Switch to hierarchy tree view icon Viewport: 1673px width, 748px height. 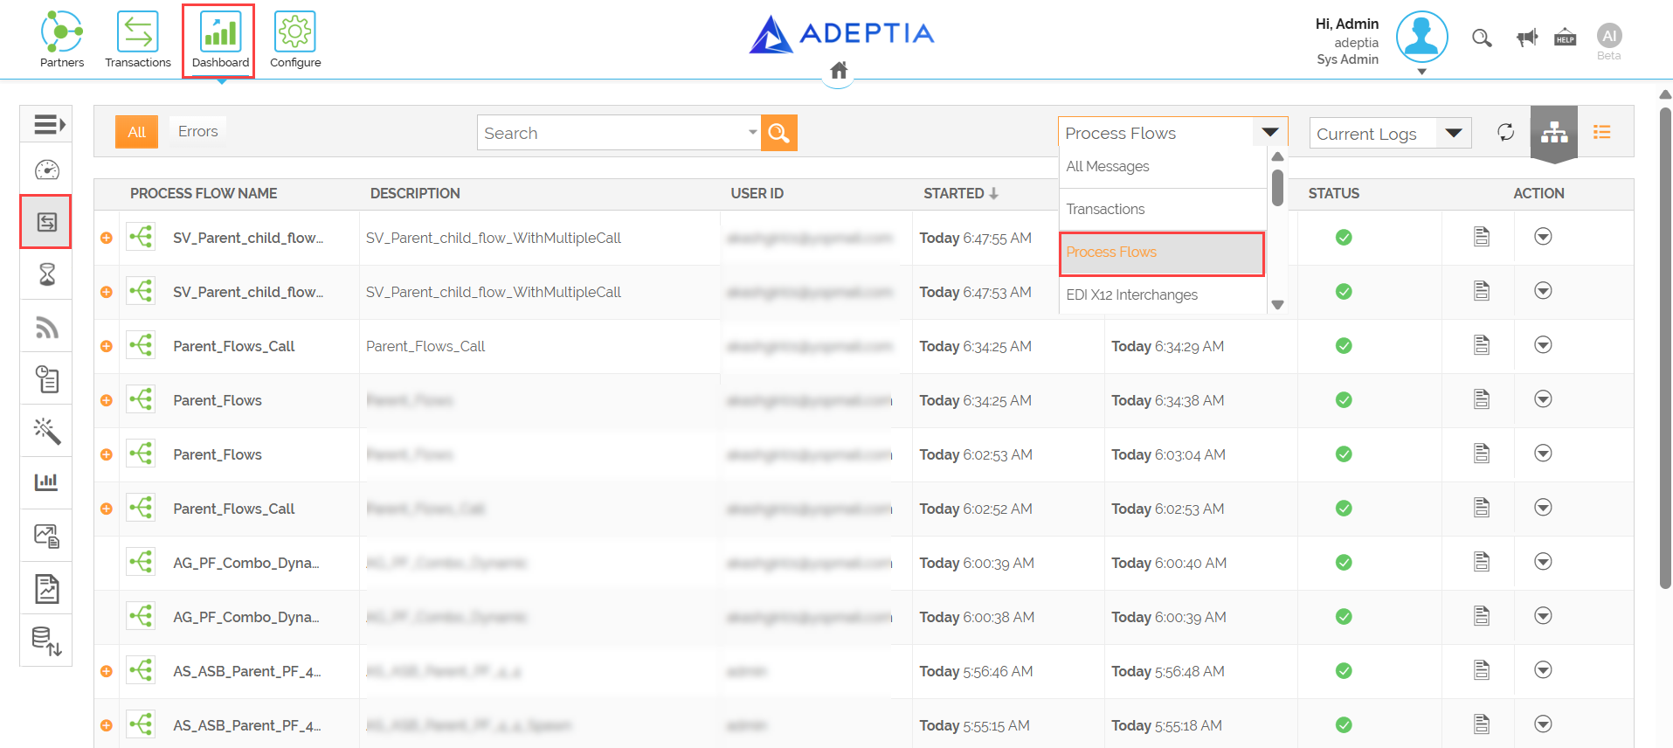pyautogui.click(x=1554, y=132)
